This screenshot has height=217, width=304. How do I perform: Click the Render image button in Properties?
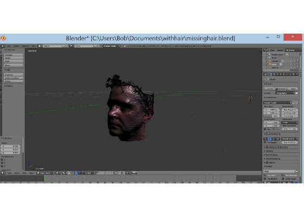click(269, 89)
